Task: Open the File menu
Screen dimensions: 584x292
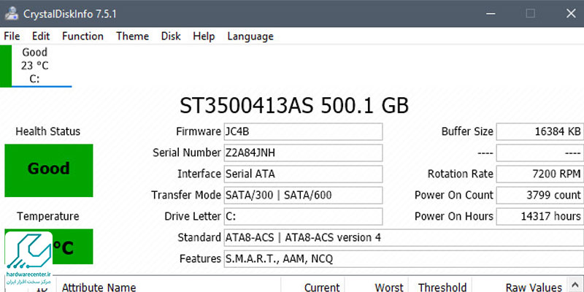Action: tap(12, 36)
